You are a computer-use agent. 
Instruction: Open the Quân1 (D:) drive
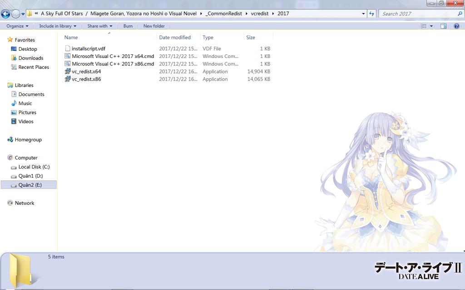pos(30,176)
